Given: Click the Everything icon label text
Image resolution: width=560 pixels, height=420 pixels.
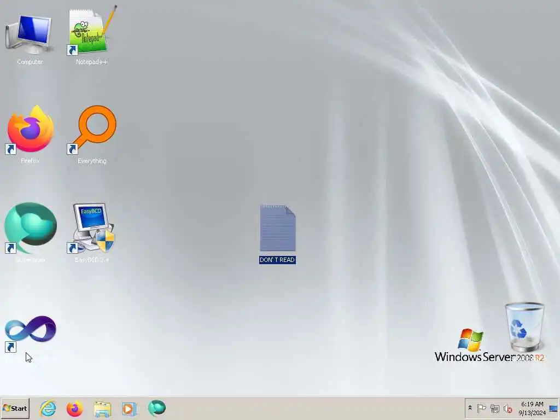Looking at the screenshot, I should coord(92,161).
